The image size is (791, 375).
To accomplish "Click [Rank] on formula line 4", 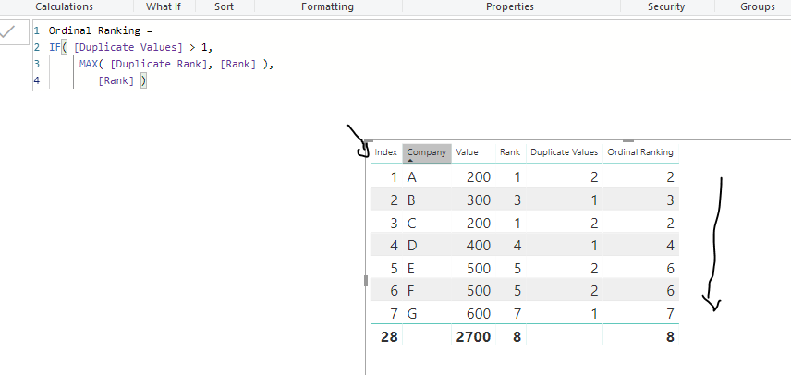I will click(x=116, y=80).
